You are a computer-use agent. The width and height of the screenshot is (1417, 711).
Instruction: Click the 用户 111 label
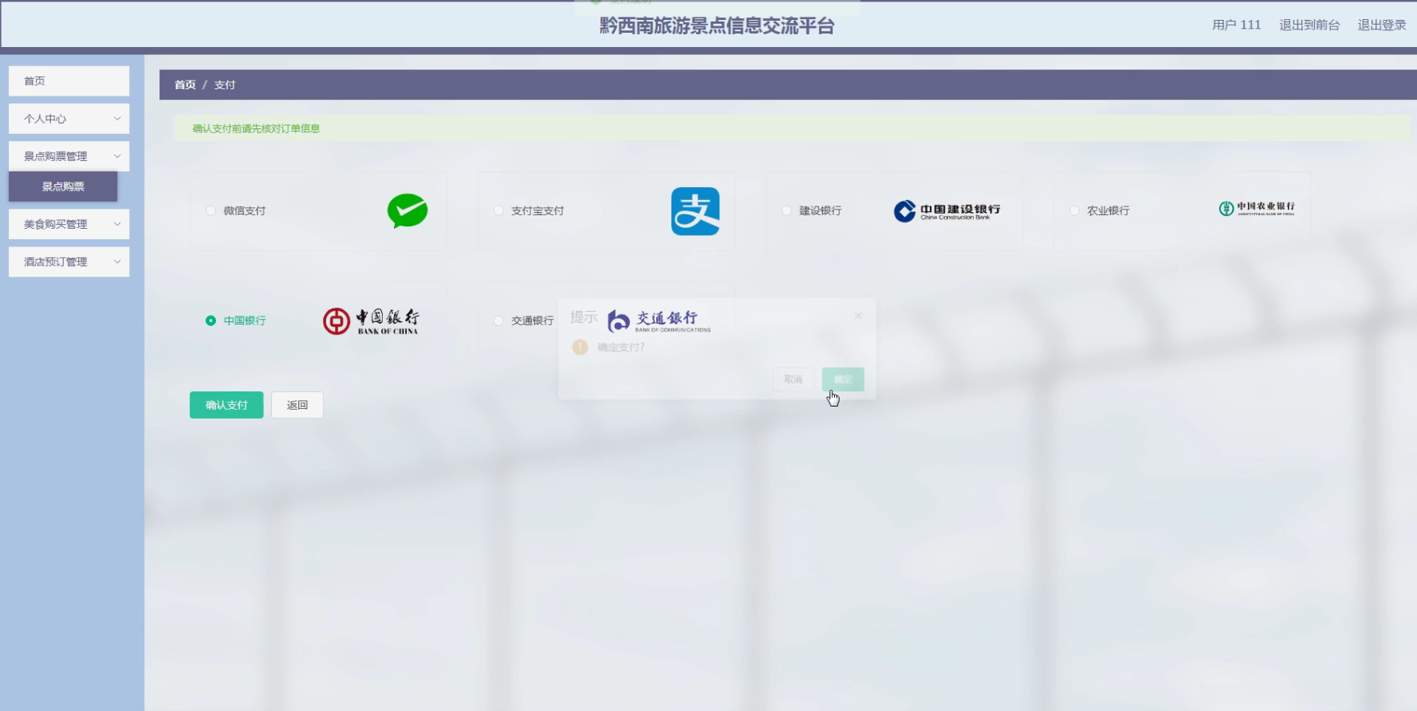pos(1237,25)
